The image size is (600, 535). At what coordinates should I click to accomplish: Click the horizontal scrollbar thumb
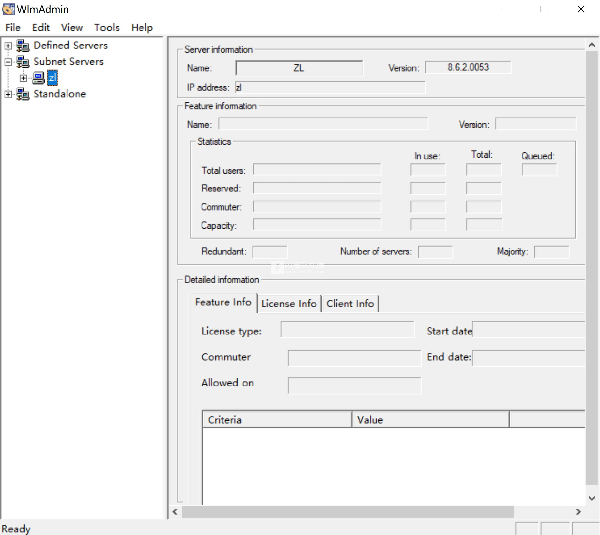pyautogui.click(x=348, y=512)
